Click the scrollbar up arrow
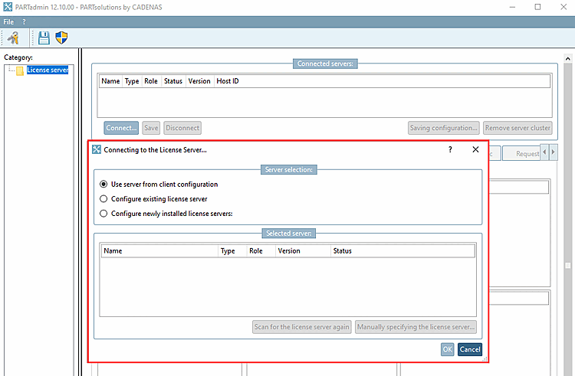 pyautogui.click(x=567, y=58)
